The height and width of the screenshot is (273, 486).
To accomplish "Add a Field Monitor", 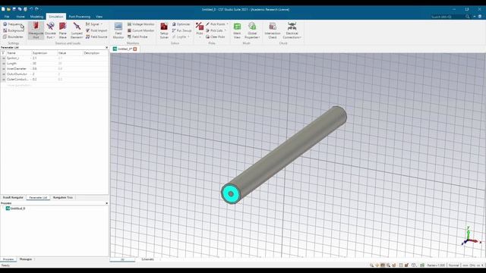I will coord(118,30).
